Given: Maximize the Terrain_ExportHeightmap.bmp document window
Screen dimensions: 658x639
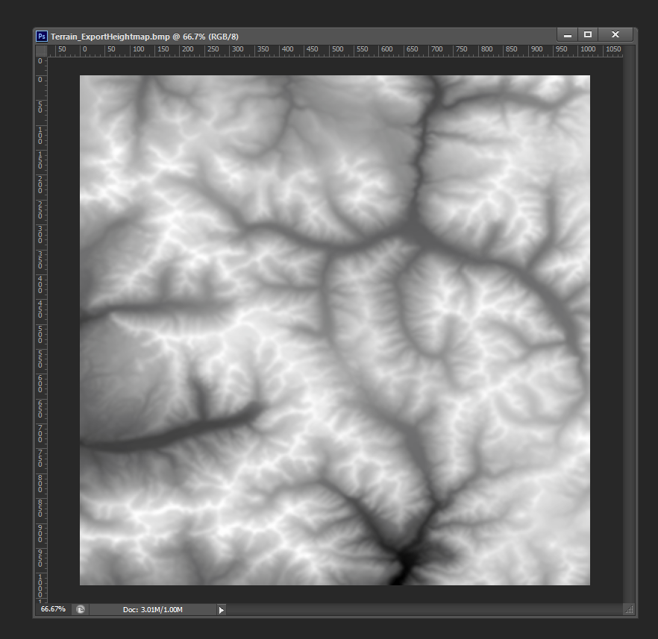Looking at the screenshot, I should 588,35.
